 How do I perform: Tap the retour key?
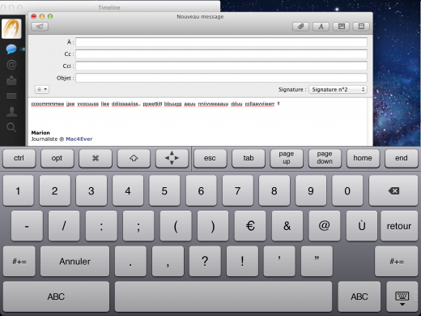[x=399, y=226]
